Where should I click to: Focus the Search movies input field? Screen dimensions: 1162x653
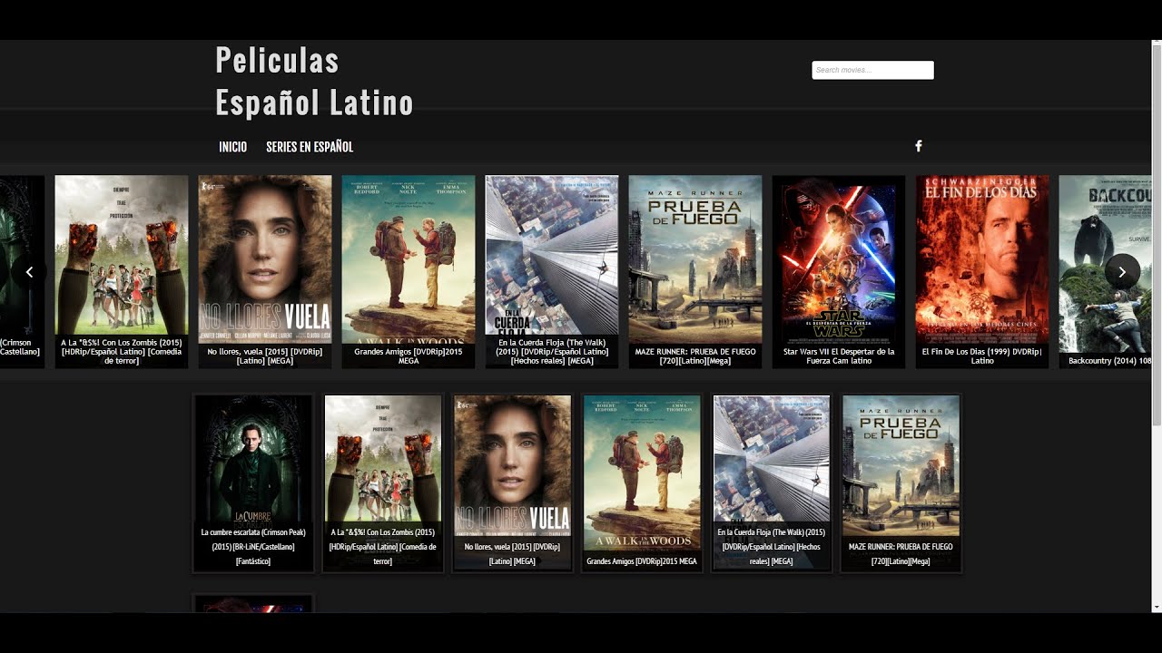(872, 70)
